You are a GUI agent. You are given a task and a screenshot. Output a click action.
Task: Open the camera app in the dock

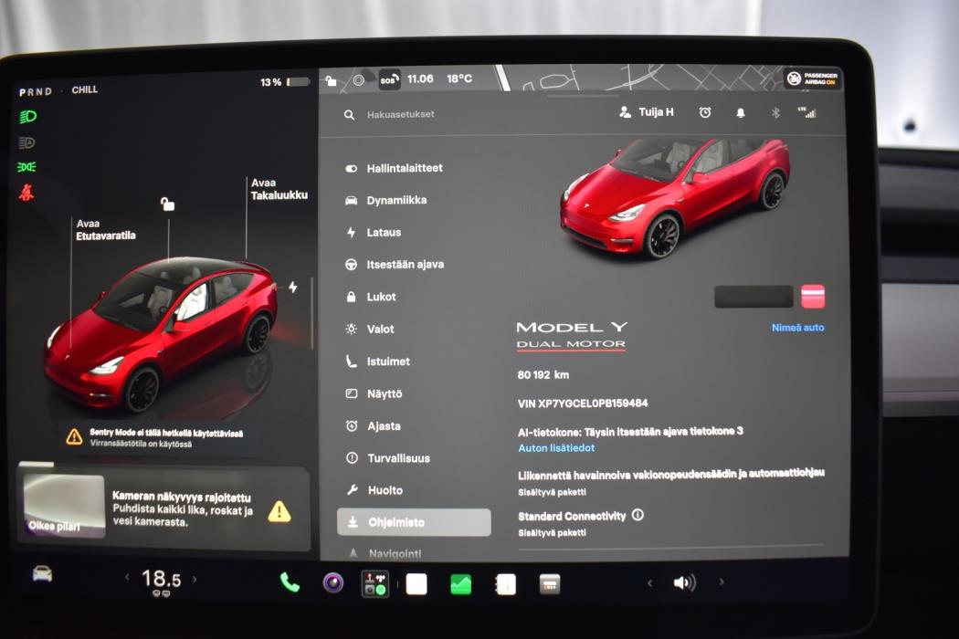pos(333,582)
